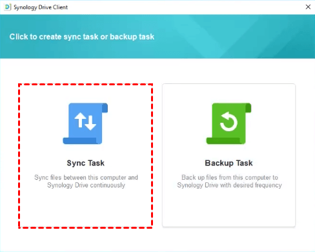Click the blue Sync Task scroll icon

pyautogui.click(x=85, y=123)
